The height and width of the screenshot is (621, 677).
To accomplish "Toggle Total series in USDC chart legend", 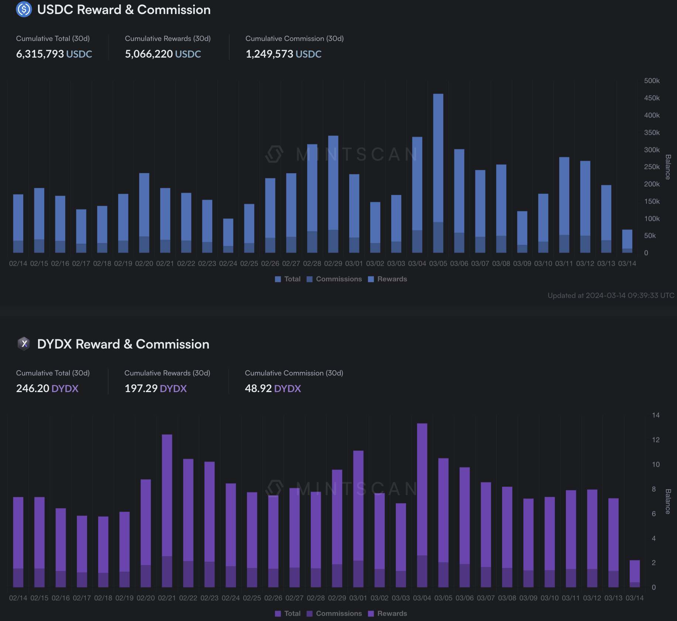I will tap(288, 279).
